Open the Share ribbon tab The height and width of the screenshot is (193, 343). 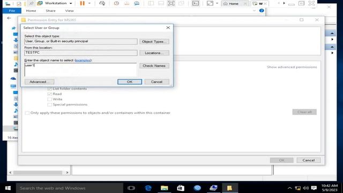click(x=50, y=11)
